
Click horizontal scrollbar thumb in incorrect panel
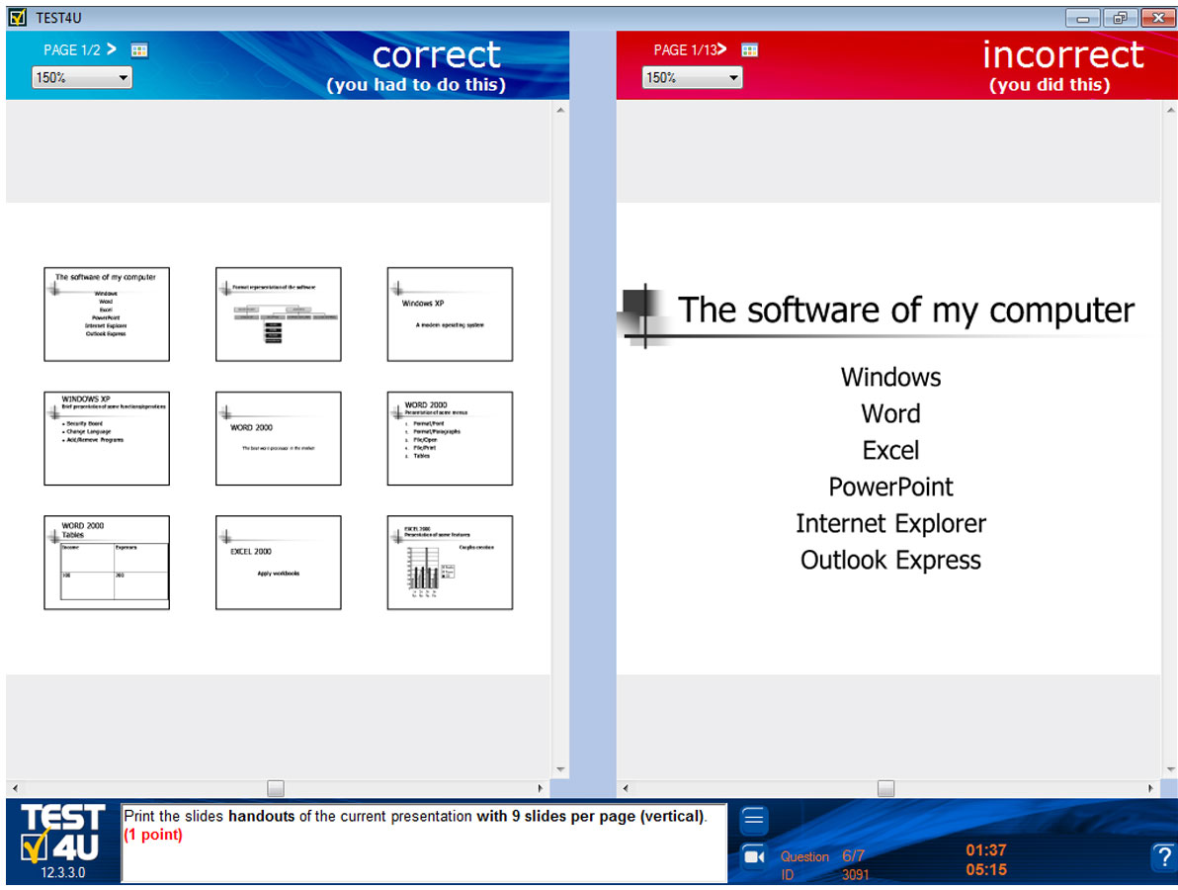coord(885,788)
